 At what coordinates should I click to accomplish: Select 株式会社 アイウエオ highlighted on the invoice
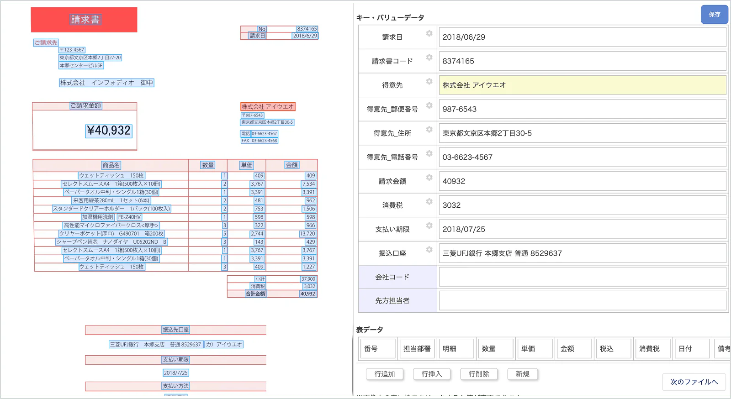coord(268,107)
